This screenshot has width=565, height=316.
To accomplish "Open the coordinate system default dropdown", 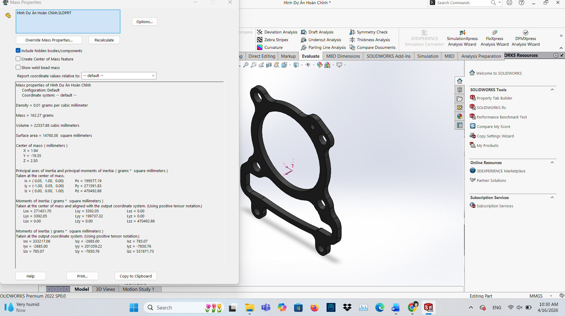I will click(x=119, y=76).
